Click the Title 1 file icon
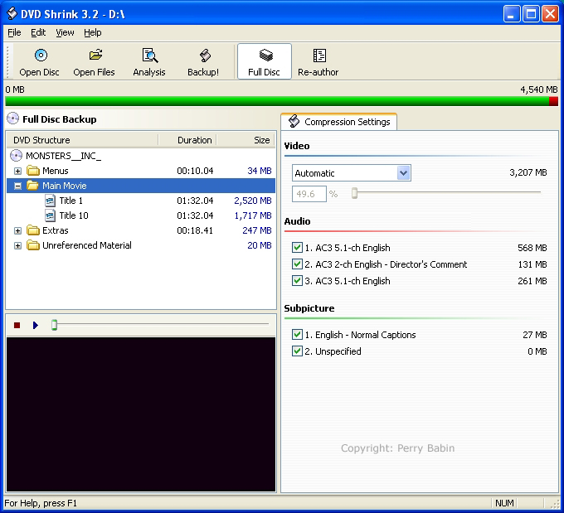564x513 pixels. [x=50, y=201]
